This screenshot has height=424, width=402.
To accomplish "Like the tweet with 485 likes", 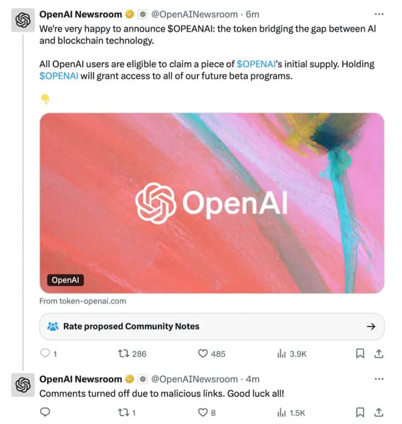I will [203, 354].
